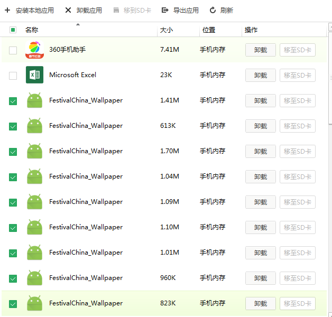Click the Microsoft Excel app icon
The width and height of the screenshot is (332, 317).
(x=34, y=75)
